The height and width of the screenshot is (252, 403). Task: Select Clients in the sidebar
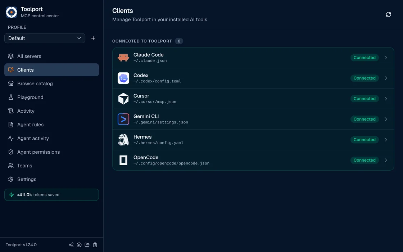pos(52,70)
